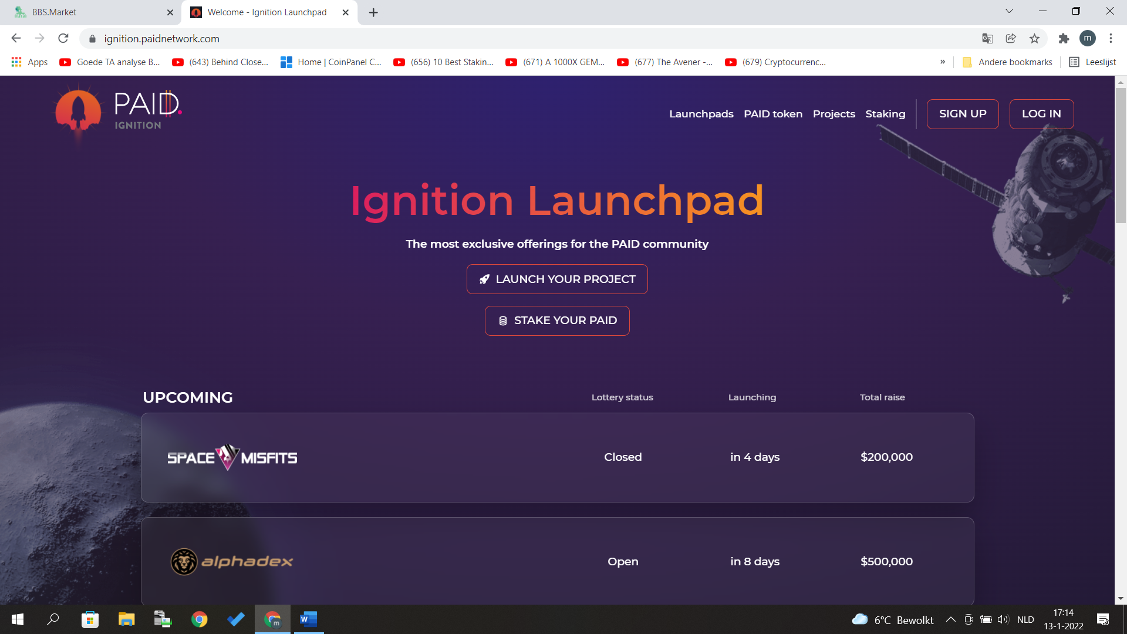Screen dimensions: 1127x634
Task: Open the Chrome profile avatar 'm'
Action: point(1088,39)
